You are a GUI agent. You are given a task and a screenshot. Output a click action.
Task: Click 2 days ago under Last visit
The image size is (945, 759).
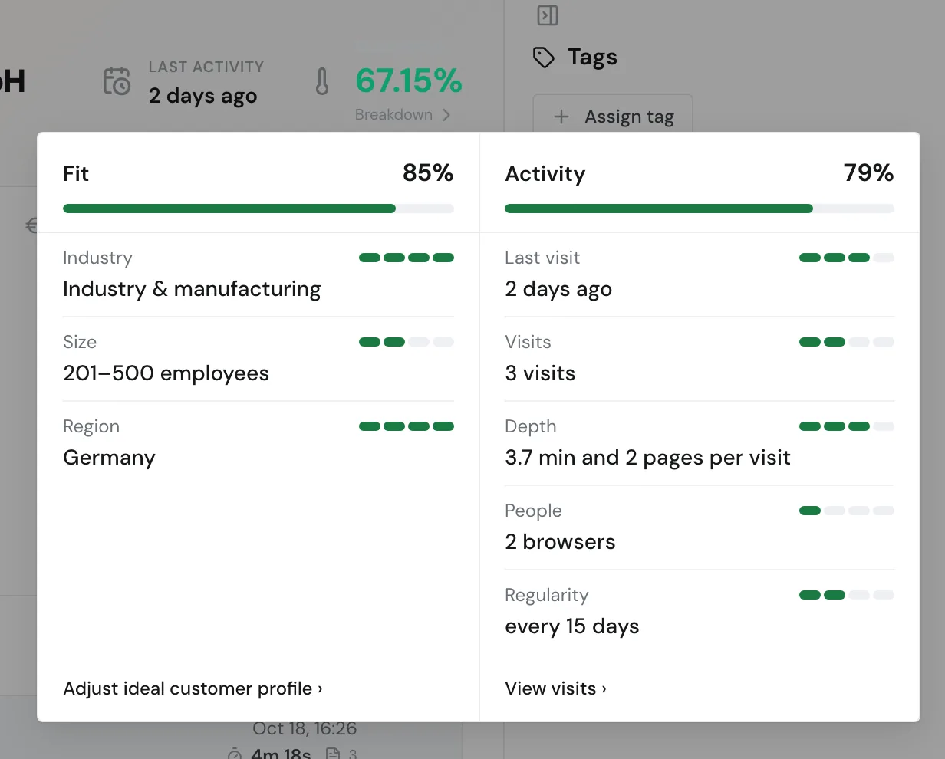click(x=558, y=289)
